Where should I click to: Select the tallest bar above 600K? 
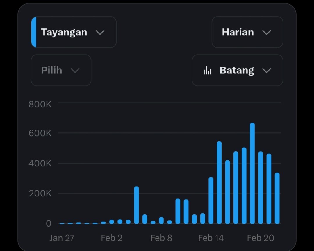click(x=252, y=173)
